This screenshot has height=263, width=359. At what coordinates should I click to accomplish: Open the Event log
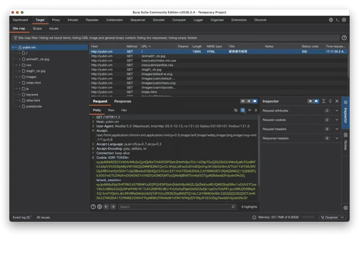point(21,217)
